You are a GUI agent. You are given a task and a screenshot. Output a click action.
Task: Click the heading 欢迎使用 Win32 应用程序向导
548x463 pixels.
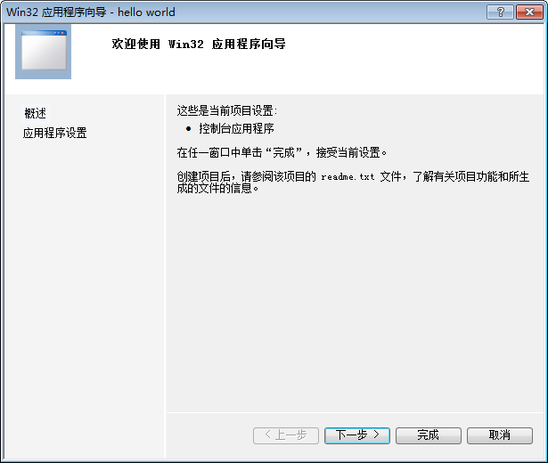coord(199,44)
